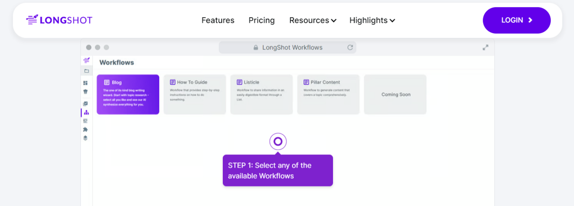The height and width of the screenshot is (206, 574).
Task: Open the Highlights dropdown menu
Action: [372, 20]
